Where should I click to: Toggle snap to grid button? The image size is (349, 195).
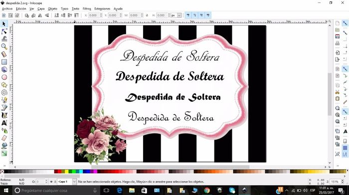tap(345, 148)
